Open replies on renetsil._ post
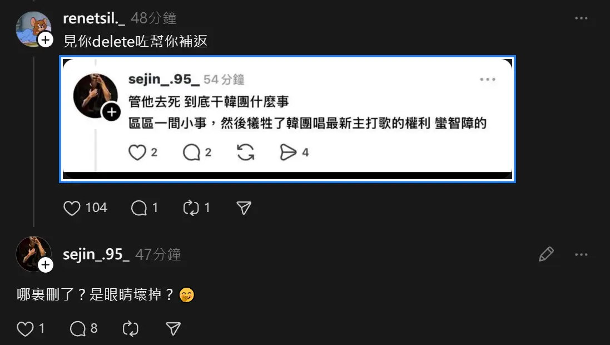The width and height of the screenshot is (610, 345). [x=139, y=208]
